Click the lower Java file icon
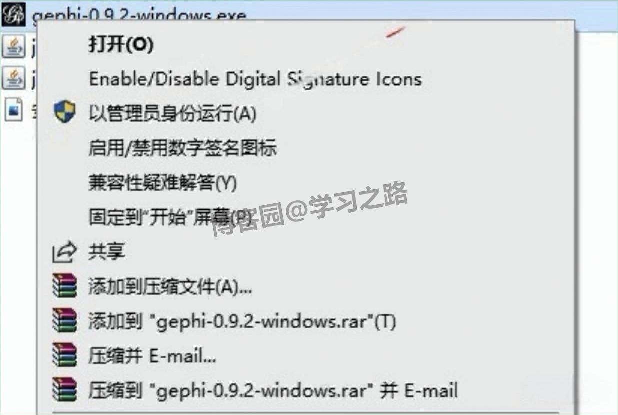The width and height of the screenshot is (618, 415). pyautogui.click(x=14, y=77)
